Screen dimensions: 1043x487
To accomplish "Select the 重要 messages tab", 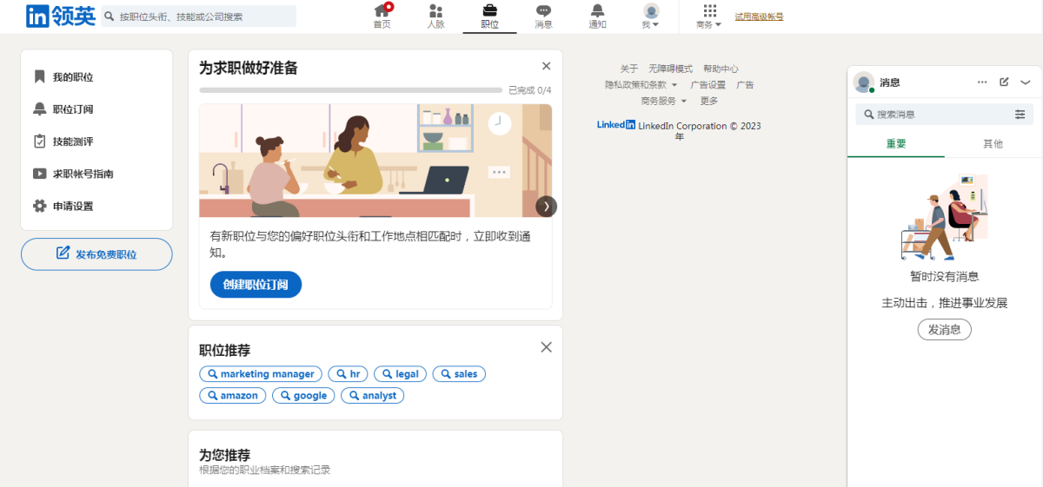I will point(896,144).
